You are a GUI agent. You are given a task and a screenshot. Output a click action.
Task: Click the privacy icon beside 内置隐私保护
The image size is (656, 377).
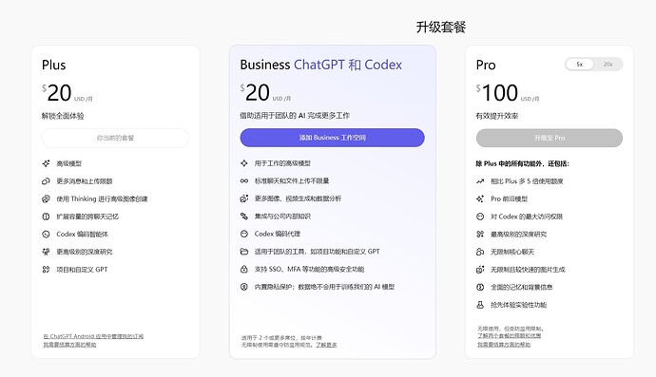coord(244,287)
